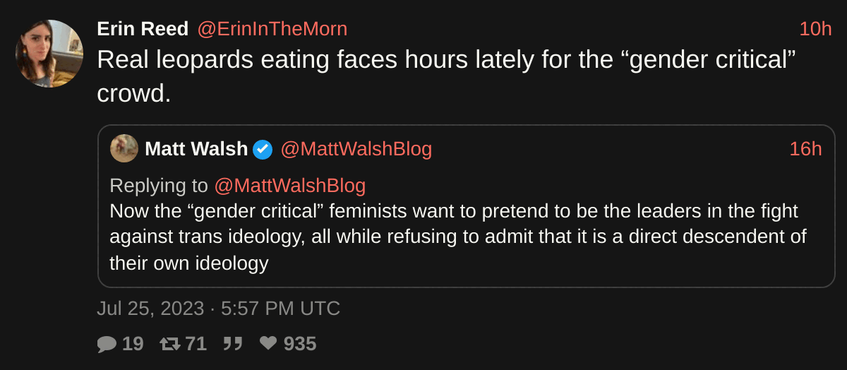Viewport: 847px width, 370px height.
Task: Open the 10h timestamp link
Action: (x=815, y=29)
